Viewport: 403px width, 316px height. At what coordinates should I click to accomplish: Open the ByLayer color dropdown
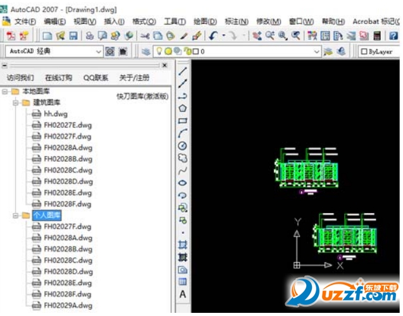point(378,52)
